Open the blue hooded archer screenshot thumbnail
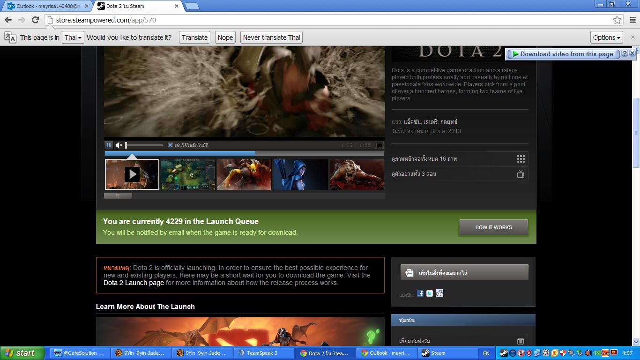 [301, 174]
